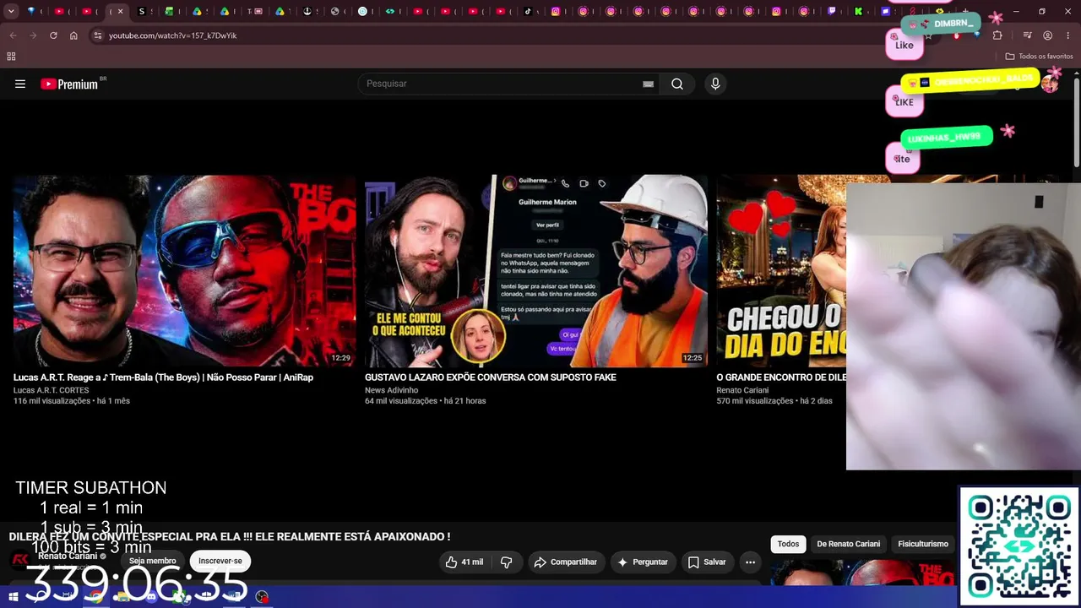Reload the page in the browser
This screenshot has width=1081, height=608.
pos(53,35)
